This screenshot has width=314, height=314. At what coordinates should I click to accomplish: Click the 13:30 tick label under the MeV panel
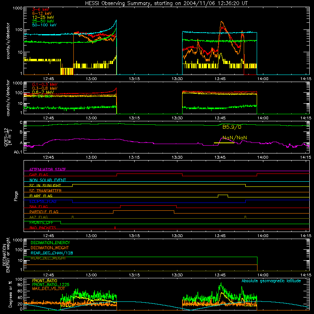point(177,118)
